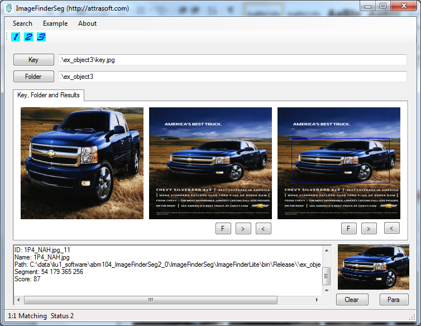Click the toolbar icon numbered 2
Image resolution: width=421 pixels, height=326 pixels.
(28, 37)
